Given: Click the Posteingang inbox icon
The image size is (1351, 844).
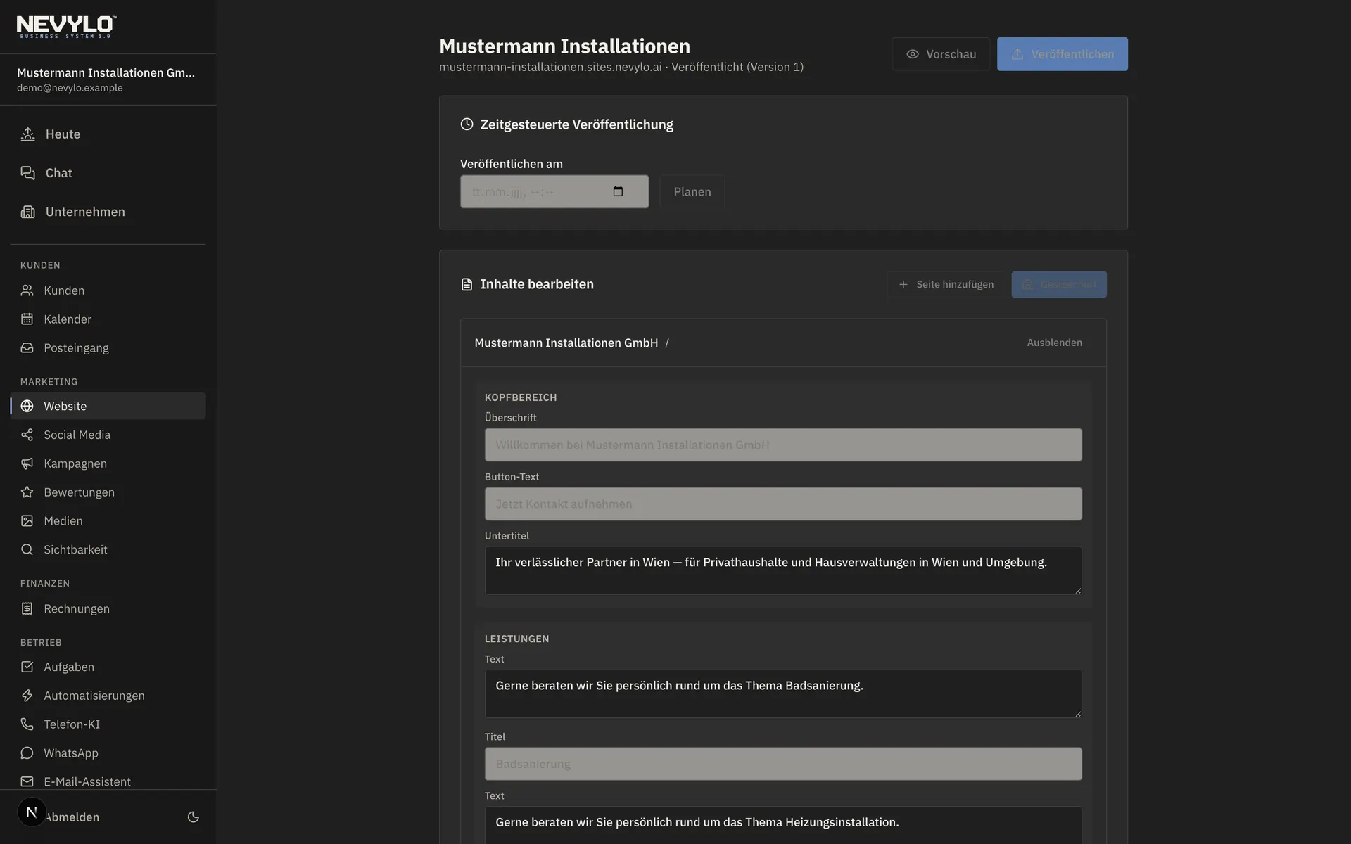Looking at the screenshot, I should tap(27, 348).
